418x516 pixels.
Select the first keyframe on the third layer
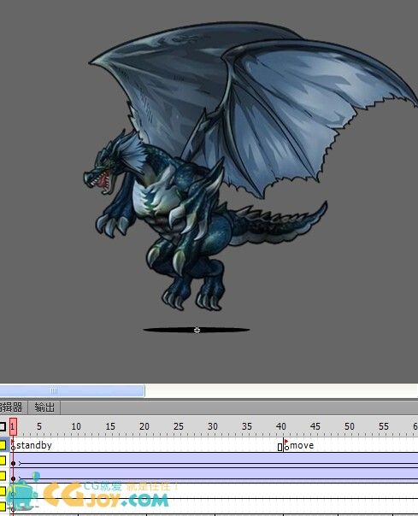point(13,478)
